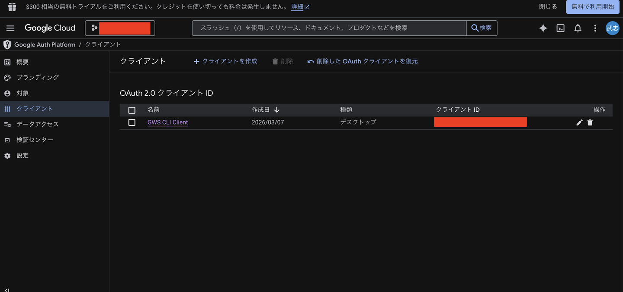Open the GWS CLI Client link
Screen dimensions: 623x292
click(167, 122)
